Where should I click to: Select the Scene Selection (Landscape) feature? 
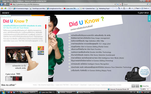click(x=93, y=55)
